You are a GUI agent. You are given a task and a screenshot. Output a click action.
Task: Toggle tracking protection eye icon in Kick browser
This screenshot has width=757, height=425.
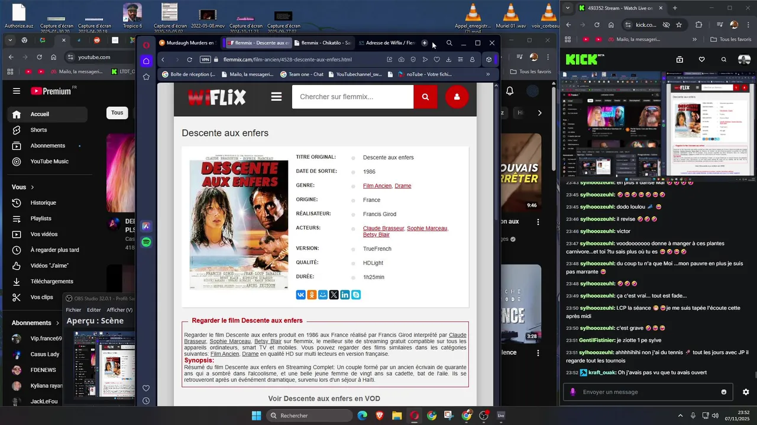click(x=666, y=25)
